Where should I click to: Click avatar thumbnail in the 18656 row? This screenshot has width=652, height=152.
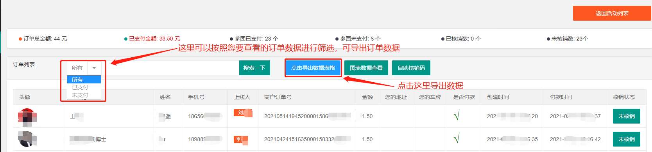pyautogui.click(x=27, y=117)
